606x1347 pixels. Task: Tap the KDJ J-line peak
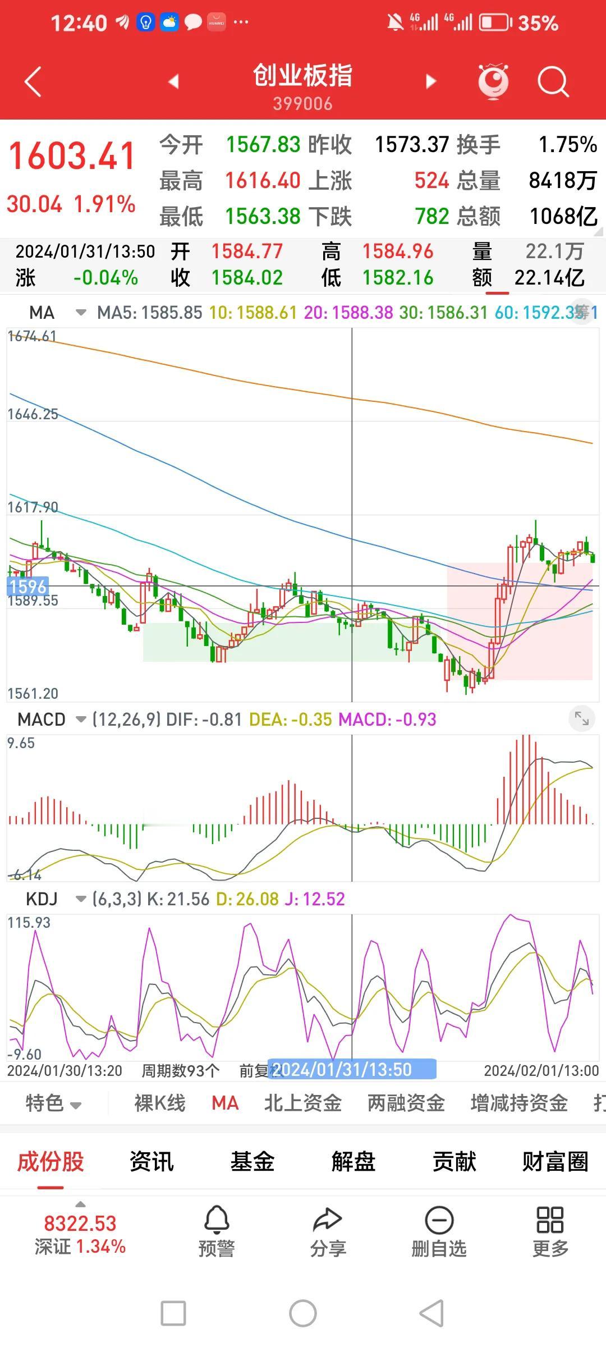(x=511, y=917)
